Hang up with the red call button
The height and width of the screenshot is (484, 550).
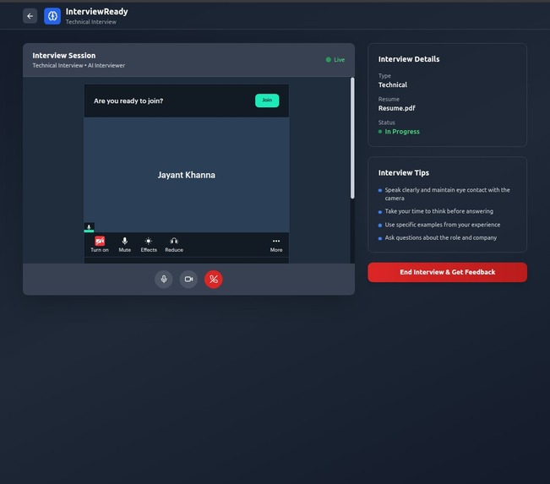[214, 280]
